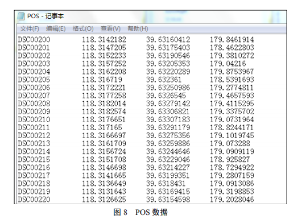Click altitude value 178.925827
The height and width of the screenshot is (220, 294).
coord(230,159)
